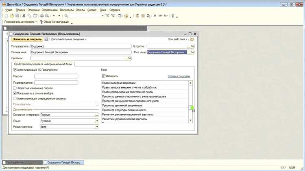Click the toolbar search magnifier icon
Viewport: 305px width, 171px height.
66,16
